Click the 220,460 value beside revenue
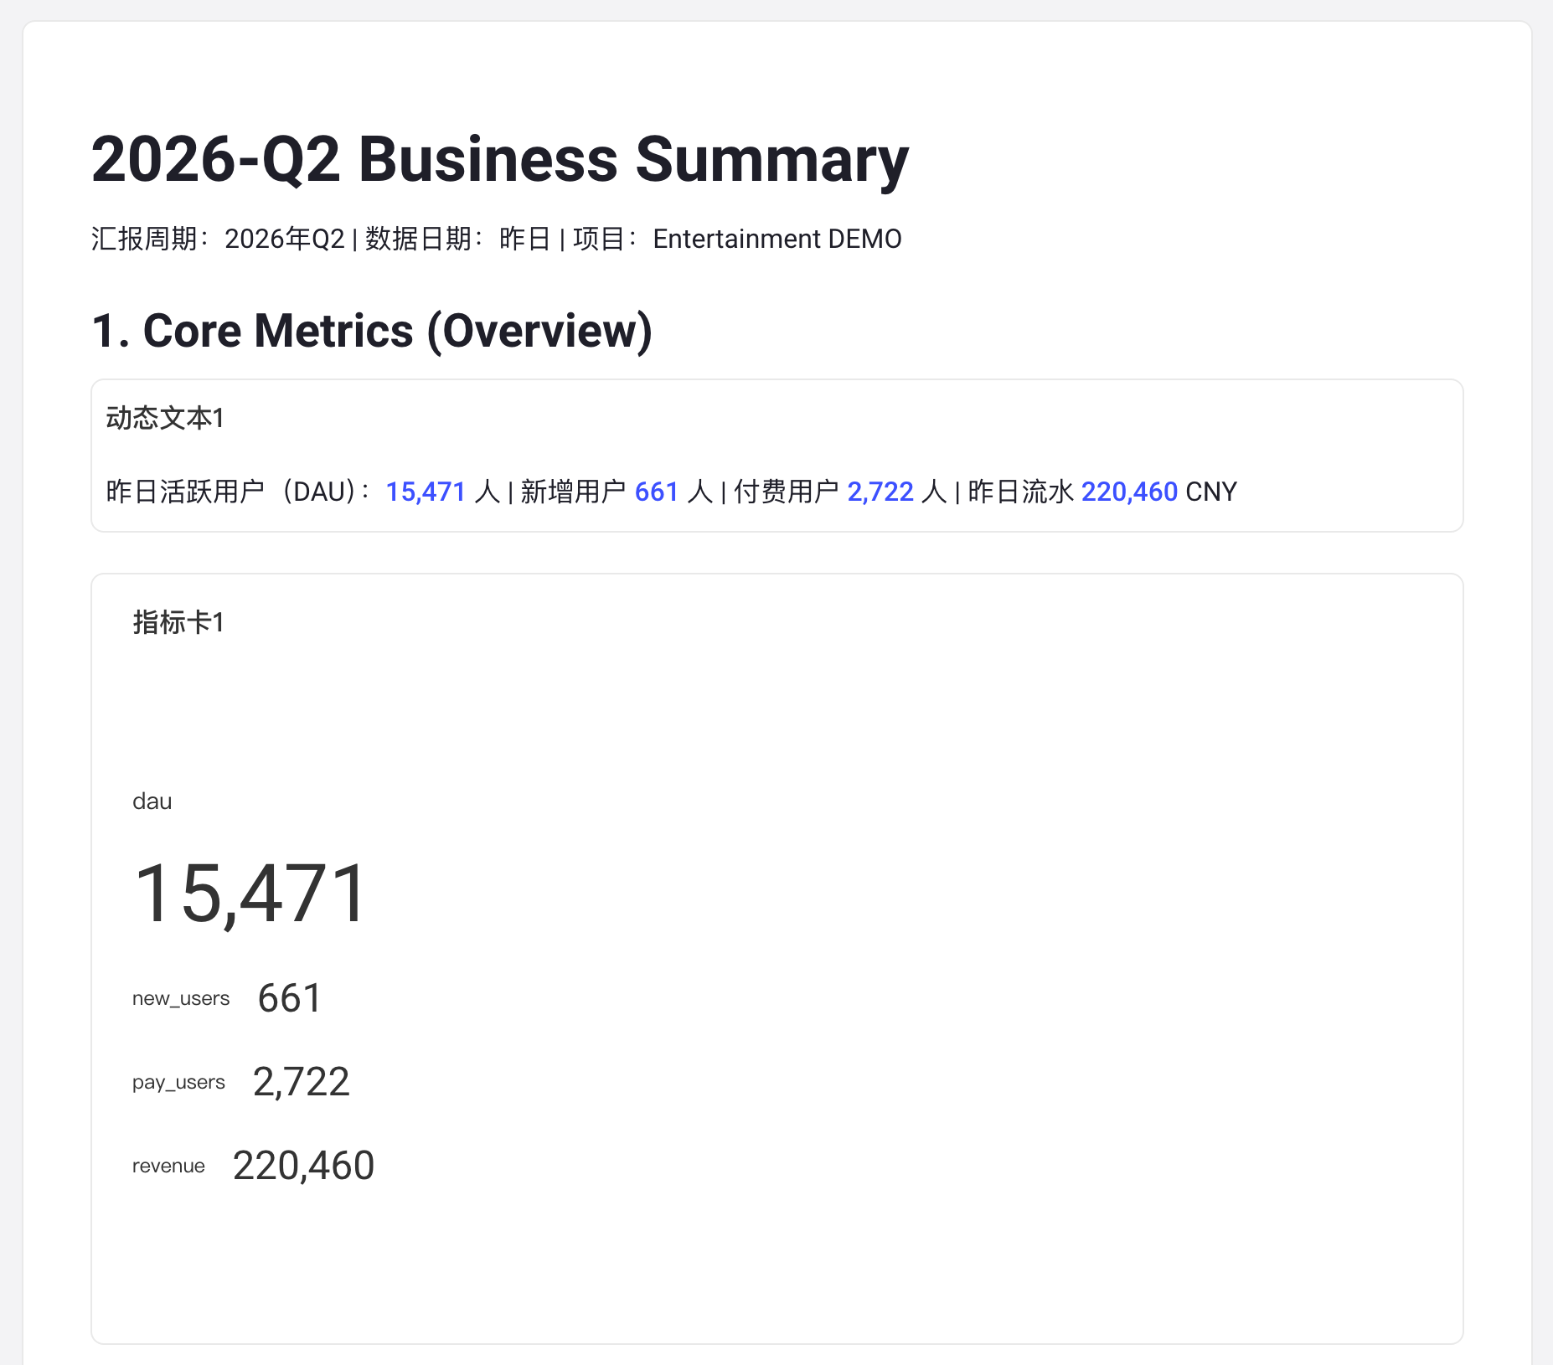Image resolution: width=1553 pixels, height=1365 pixels. click(x=303, y=1166)
